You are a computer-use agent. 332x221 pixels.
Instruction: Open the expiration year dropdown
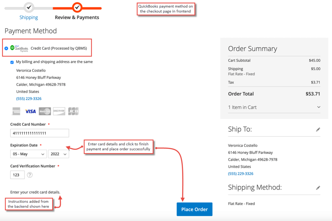[x=58, y=154]
